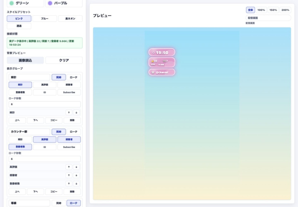Select the 黒ネオン style preset

point(70,18)
